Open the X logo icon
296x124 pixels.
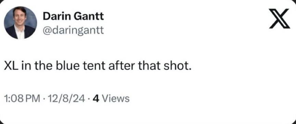click(279, 19)
